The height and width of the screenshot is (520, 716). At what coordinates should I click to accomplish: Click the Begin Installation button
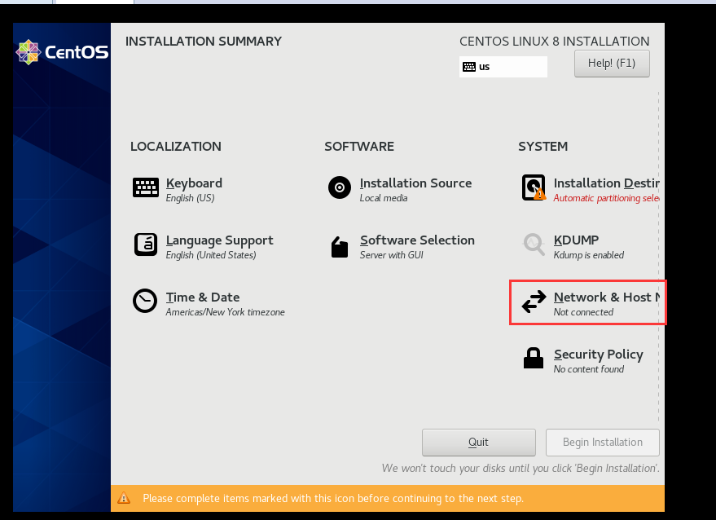click(x=602, y=443)
